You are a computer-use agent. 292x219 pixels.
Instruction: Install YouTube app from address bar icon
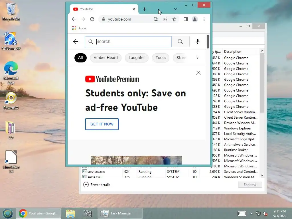[156, 19]
